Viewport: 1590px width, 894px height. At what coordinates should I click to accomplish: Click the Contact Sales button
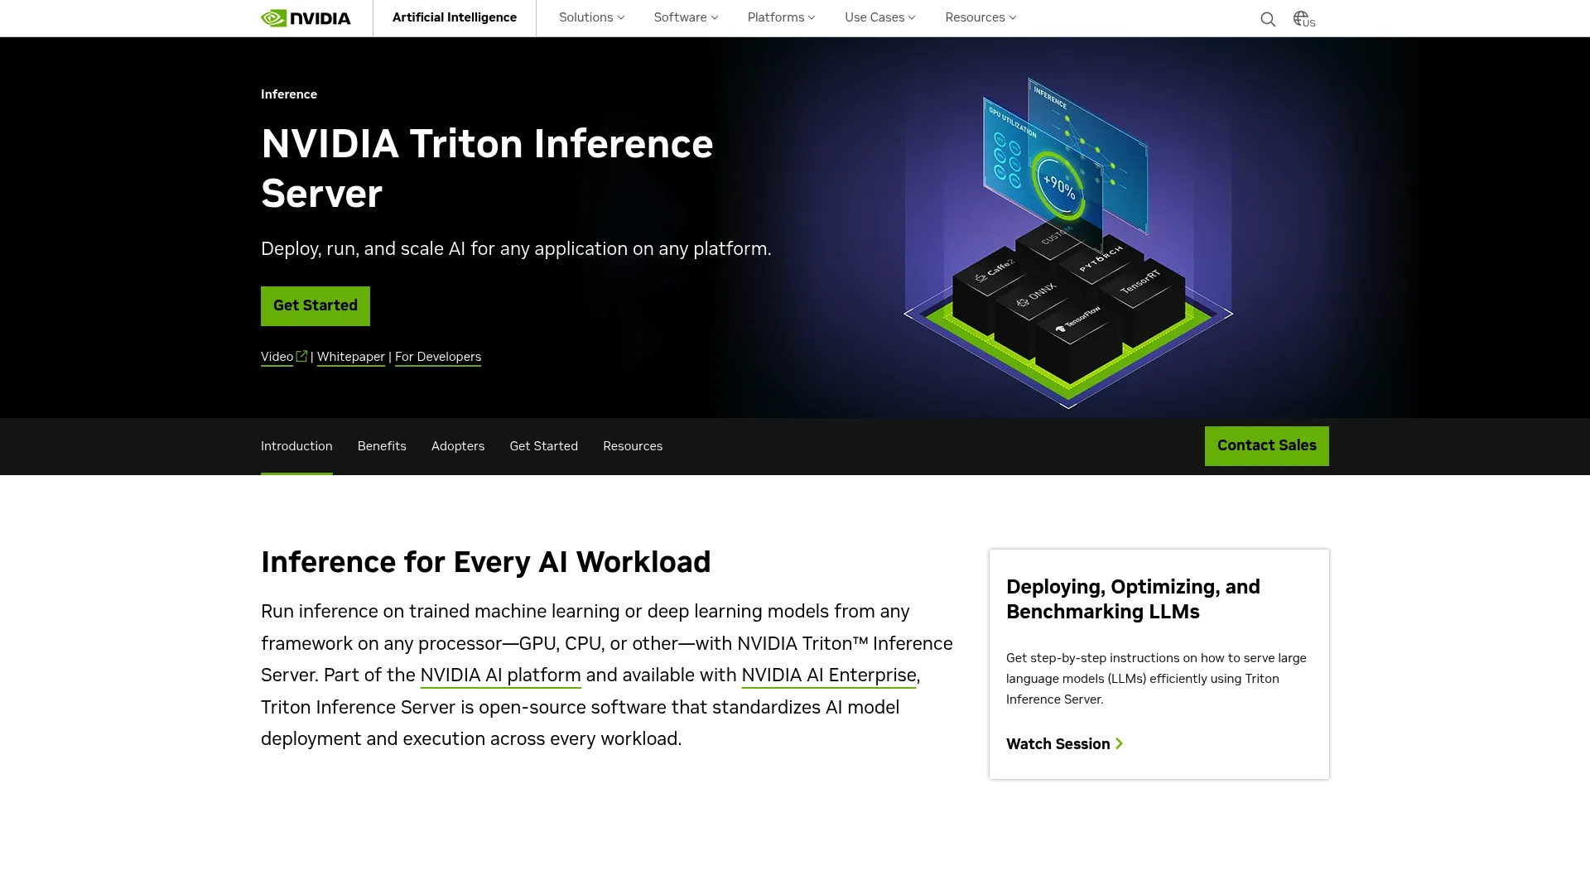pos(1267,446)
